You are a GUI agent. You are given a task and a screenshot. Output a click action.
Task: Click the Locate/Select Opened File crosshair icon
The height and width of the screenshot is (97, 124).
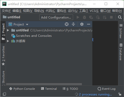point(67,24)
